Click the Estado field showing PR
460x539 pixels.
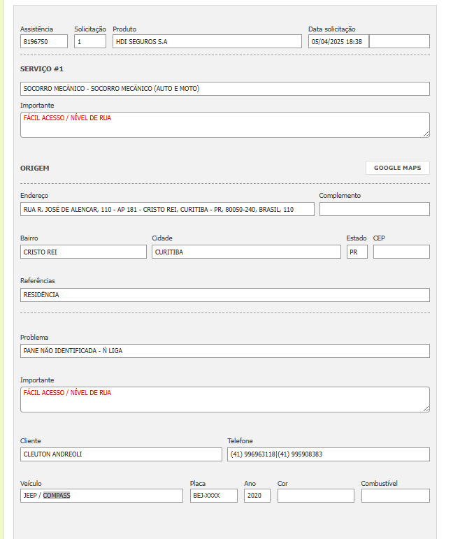click(357, 252)
